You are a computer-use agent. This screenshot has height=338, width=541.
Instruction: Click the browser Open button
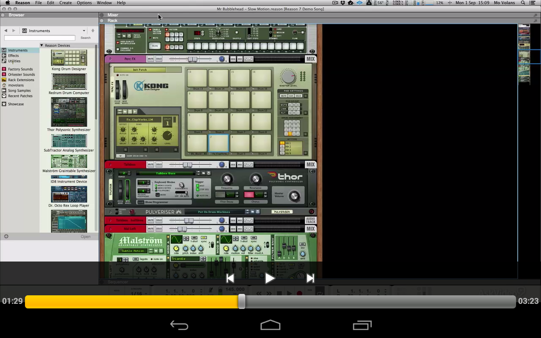click(85, 237)
